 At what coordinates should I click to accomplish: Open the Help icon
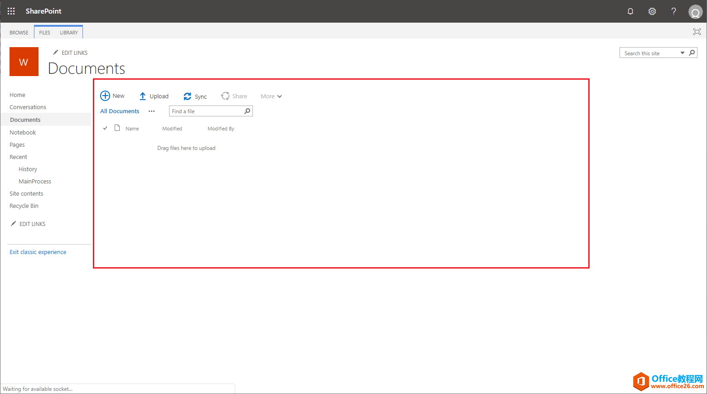(673, 11)
